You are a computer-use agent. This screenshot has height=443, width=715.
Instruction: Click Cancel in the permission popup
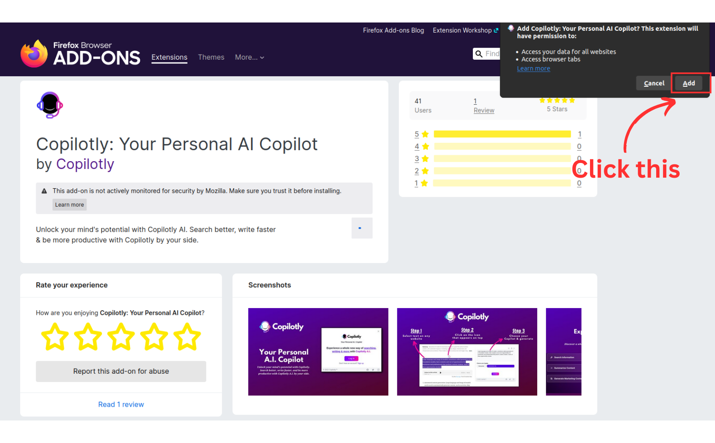click(654, 83)
